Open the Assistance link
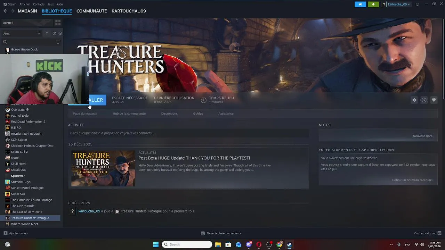 coord(226,114)
